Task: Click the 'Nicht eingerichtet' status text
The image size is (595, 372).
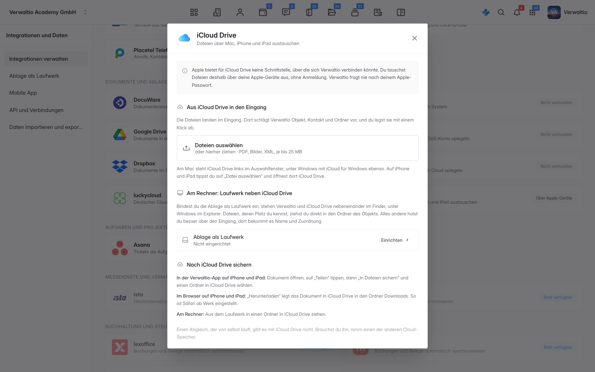Action: pos(212,244)
